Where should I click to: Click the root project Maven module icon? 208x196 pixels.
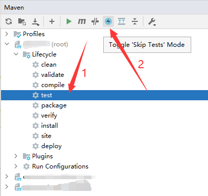[18, 45]
